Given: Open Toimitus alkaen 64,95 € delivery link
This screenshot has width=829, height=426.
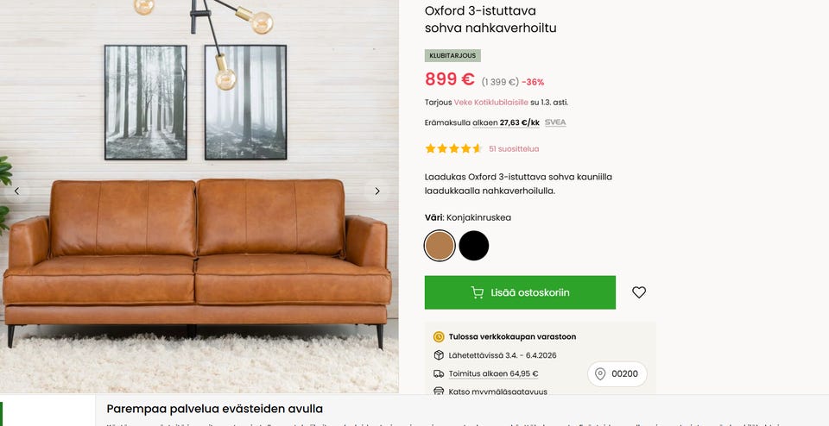Looking at the screenshot, I should pos(493,373).
